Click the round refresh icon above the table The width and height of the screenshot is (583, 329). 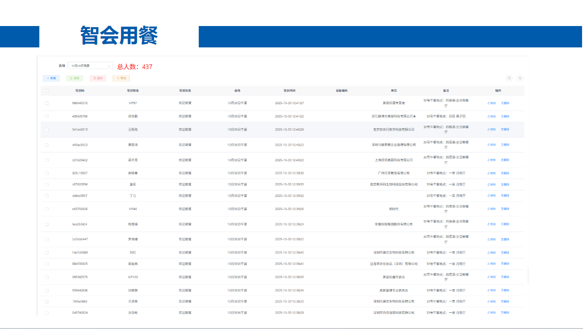520,79
